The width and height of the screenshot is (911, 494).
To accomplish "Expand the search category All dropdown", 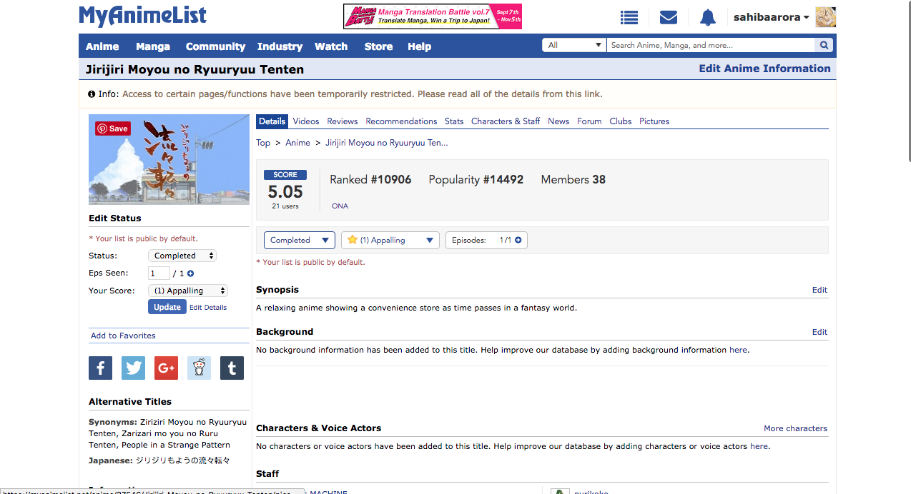I will click(x=574, y=46).
